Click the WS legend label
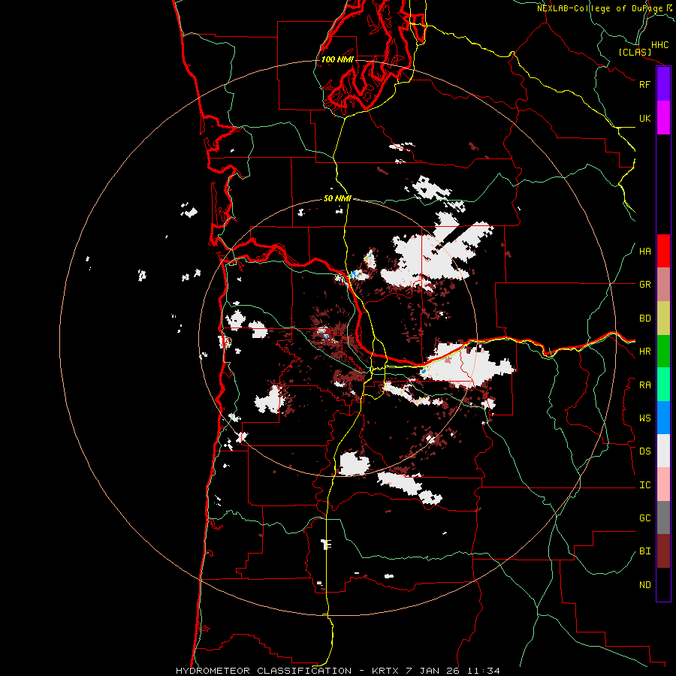Viewport: 676px width, 676px height. pyautogui.click(x=644, y=418)
